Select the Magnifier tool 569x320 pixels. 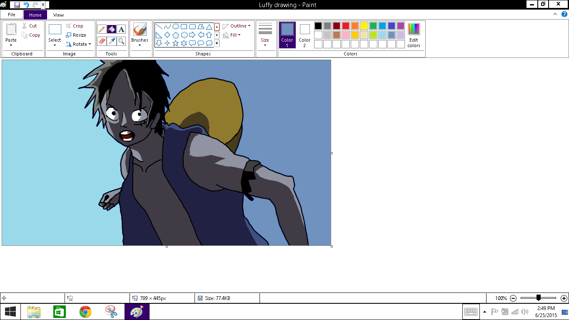click(x=121, y=41)
